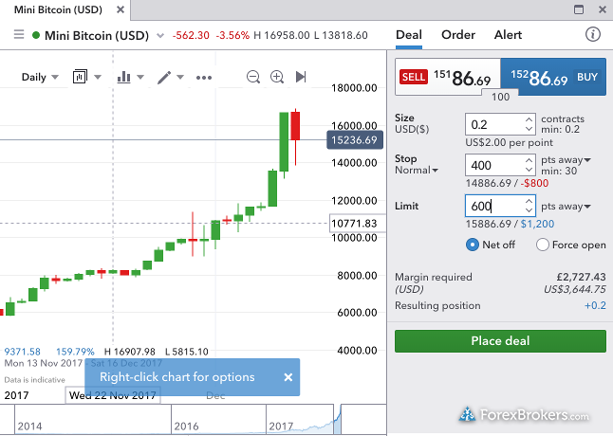Image resolution: width=613 pixels, height=436 pixels.
Task: Click the highlighted range handle in navigator
Action: [338, 420]
